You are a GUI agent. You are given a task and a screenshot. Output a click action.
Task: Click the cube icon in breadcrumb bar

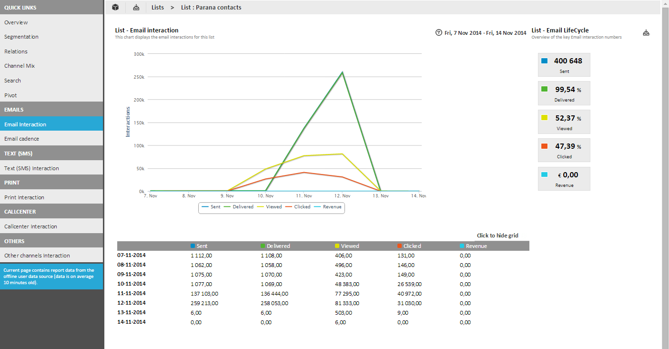115,7
